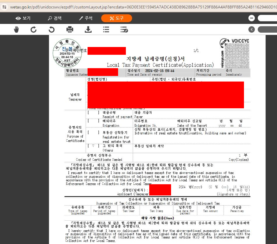Open the list outline icon
Image resolution: width=277 pixels, height=244 pixels.
(x=106, y=30)
